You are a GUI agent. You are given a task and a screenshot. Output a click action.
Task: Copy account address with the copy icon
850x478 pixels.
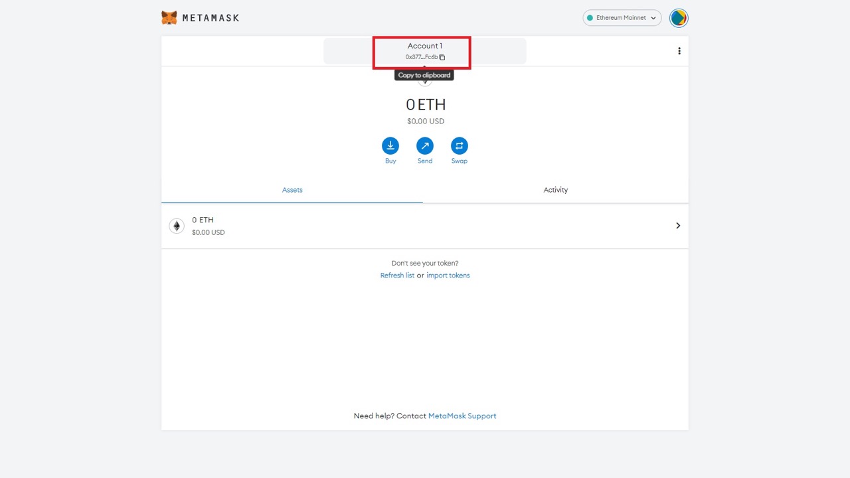443,57
